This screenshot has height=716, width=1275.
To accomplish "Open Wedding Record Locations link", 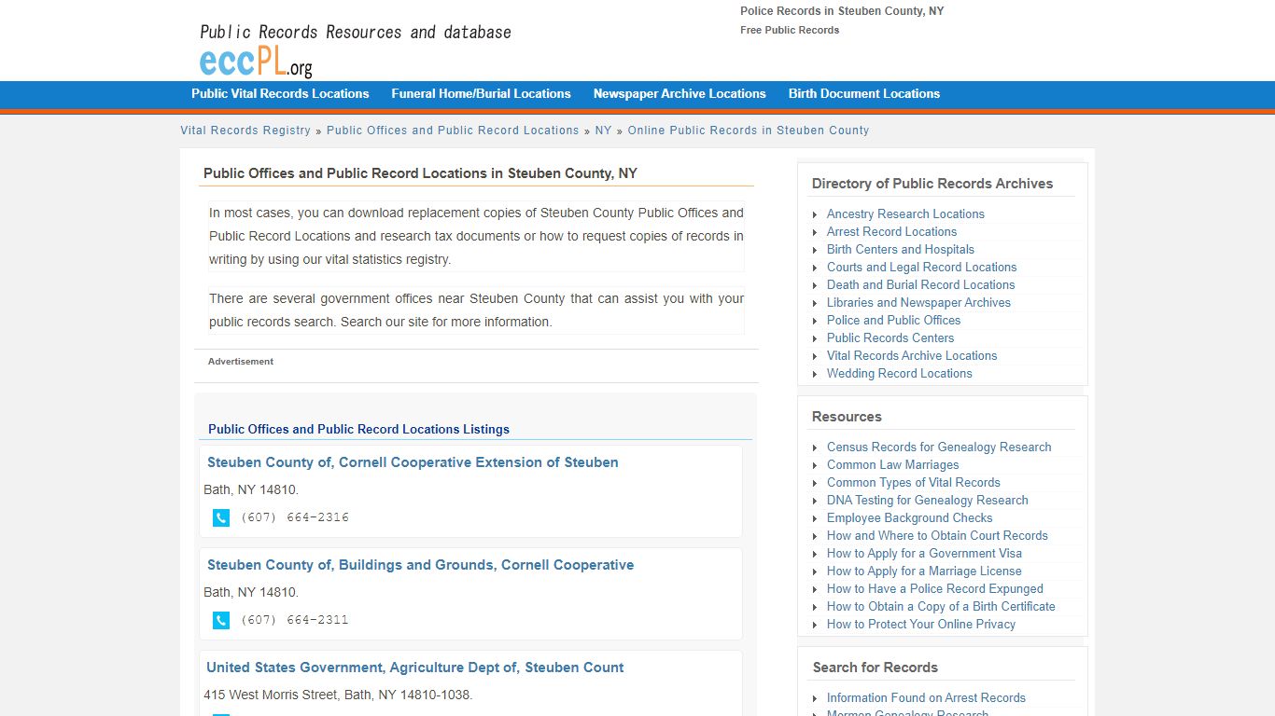I will tap(900, 374).
